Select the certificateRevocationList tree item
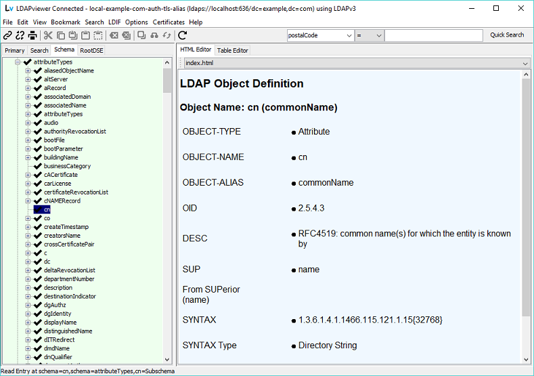 (76, 192)
